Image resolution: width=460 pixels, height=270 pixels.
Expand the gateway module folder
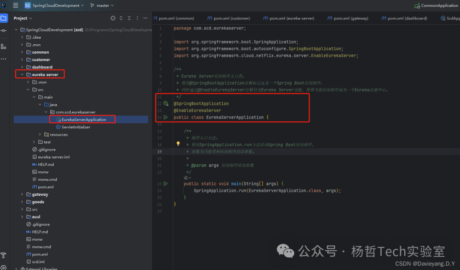pos(22,194)
